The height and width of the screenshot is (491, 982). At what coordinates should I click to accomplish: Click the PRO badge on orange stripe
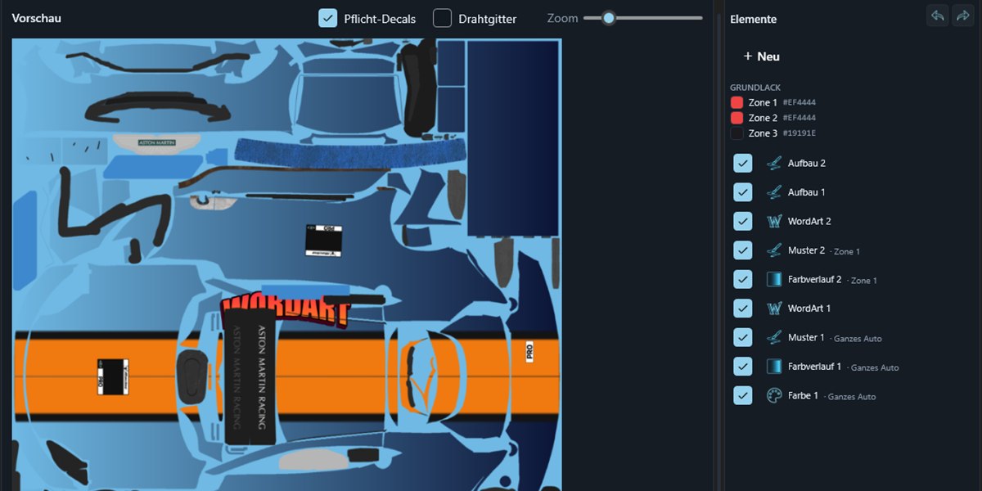[x=529, y=352]
